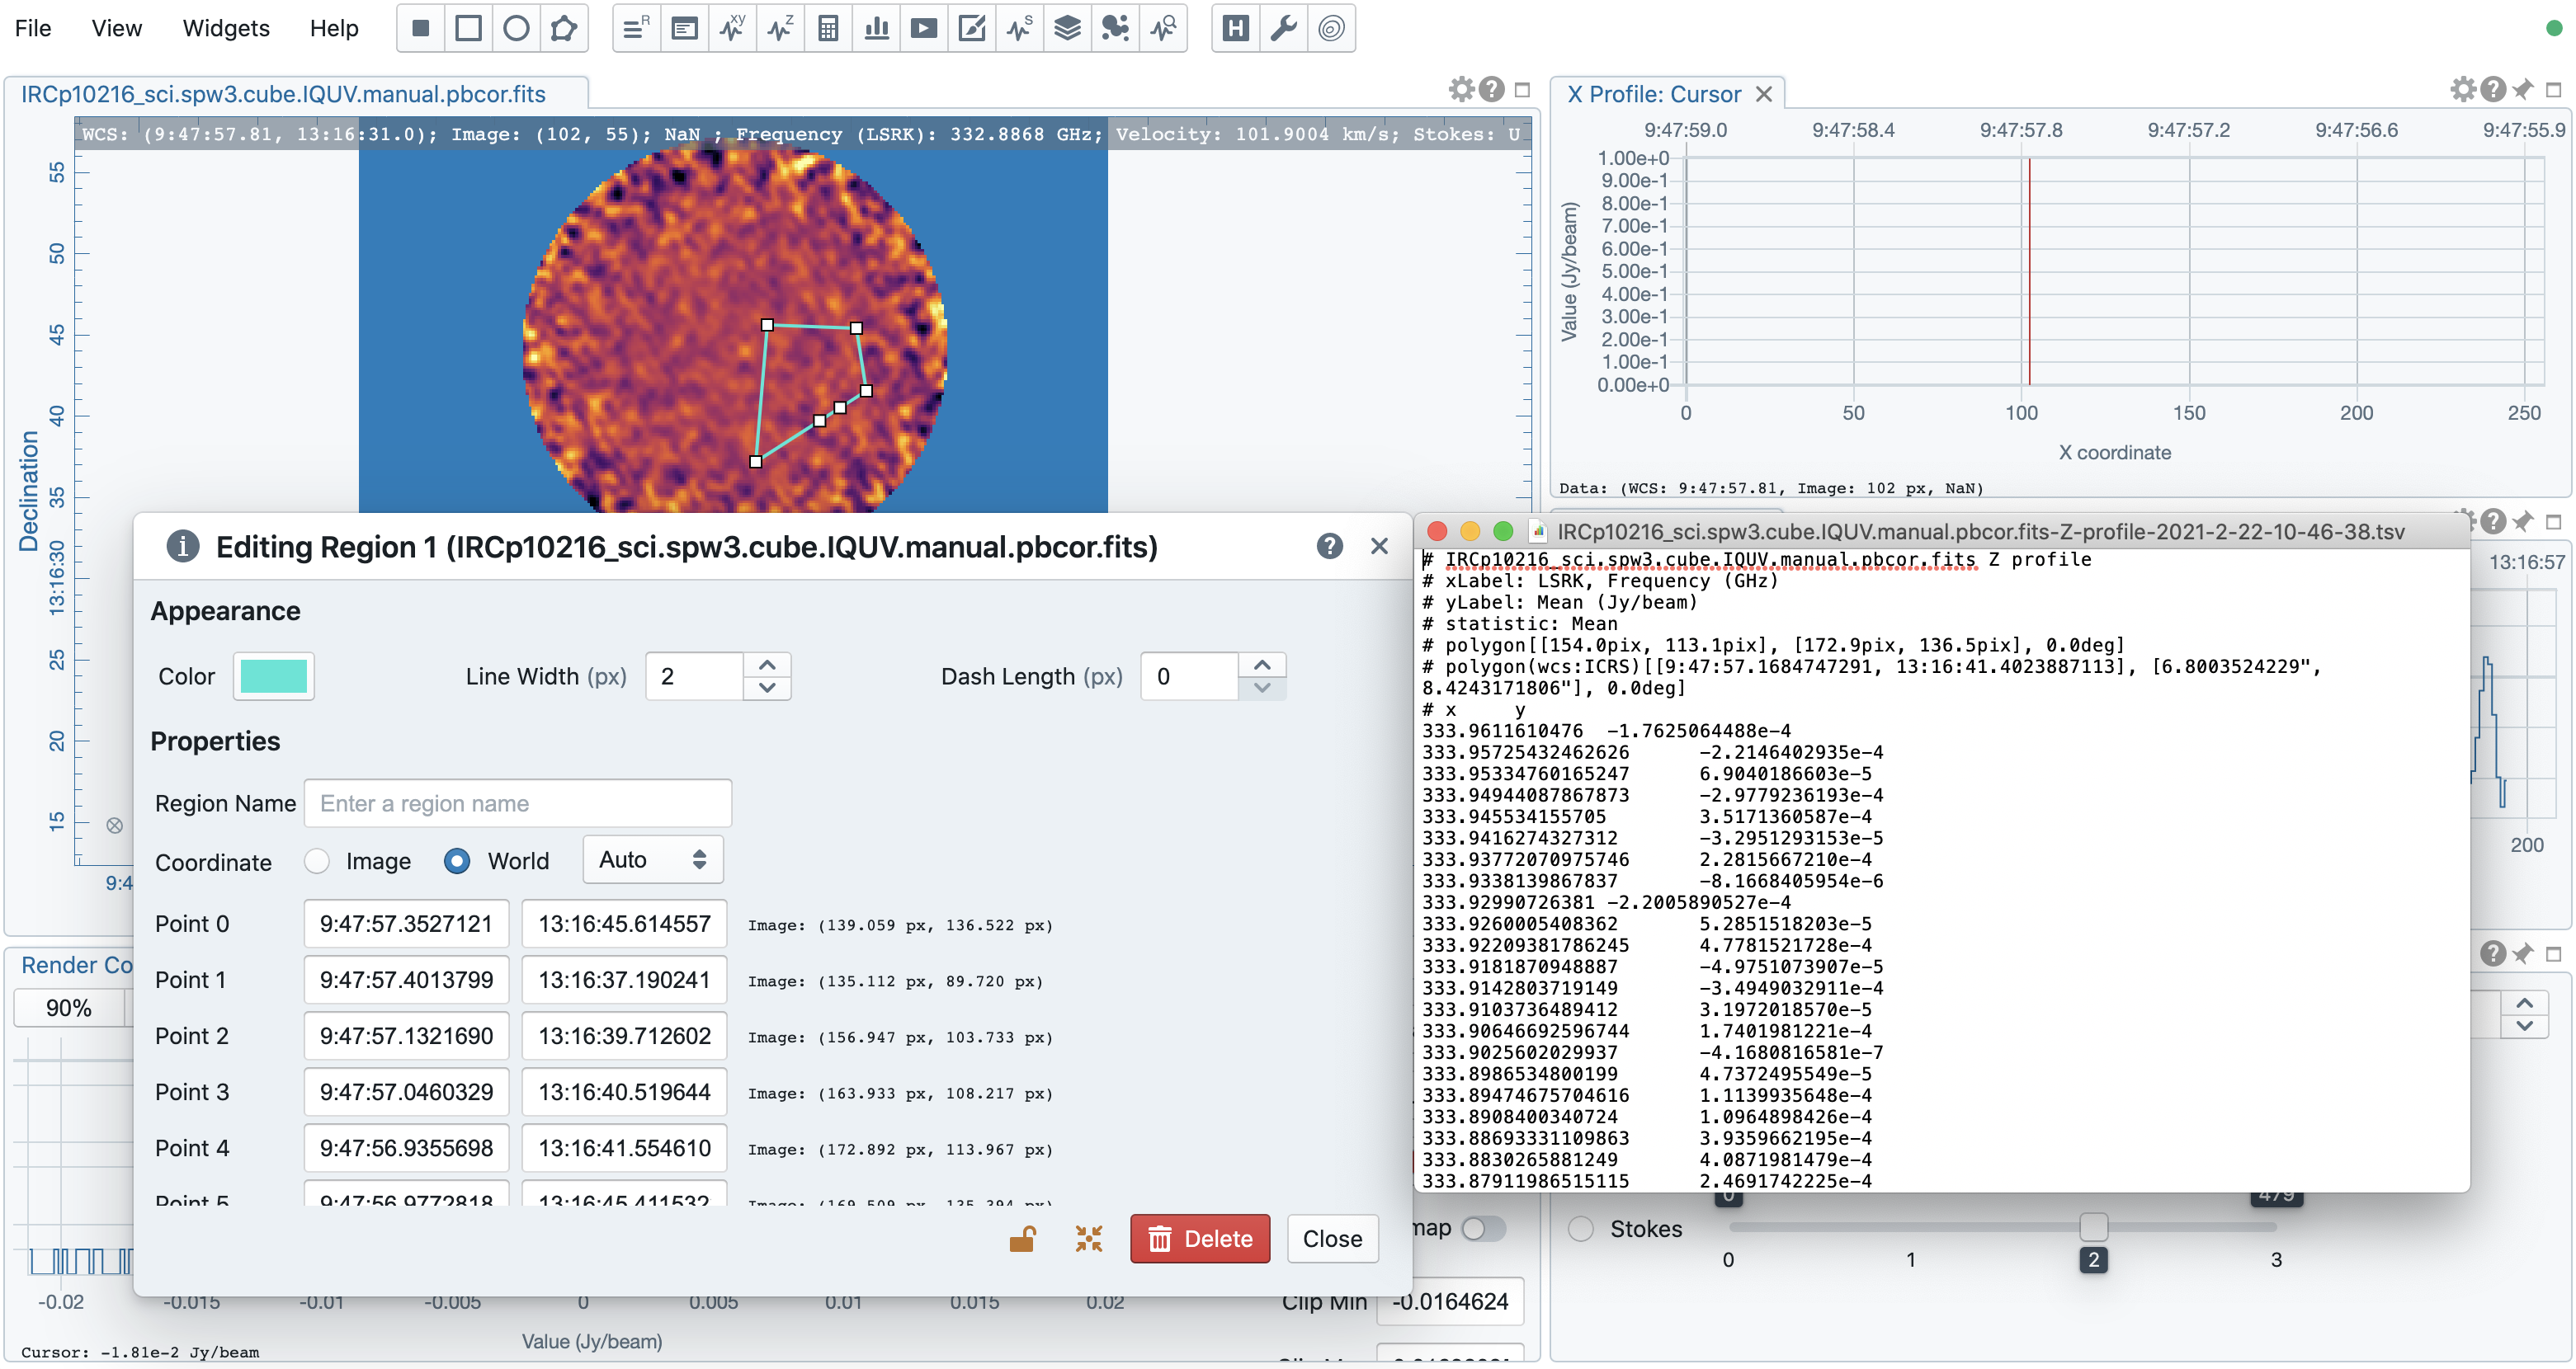
Task: Increase Dash Length with the up arrow
Action: click(x=1262, y=664)
